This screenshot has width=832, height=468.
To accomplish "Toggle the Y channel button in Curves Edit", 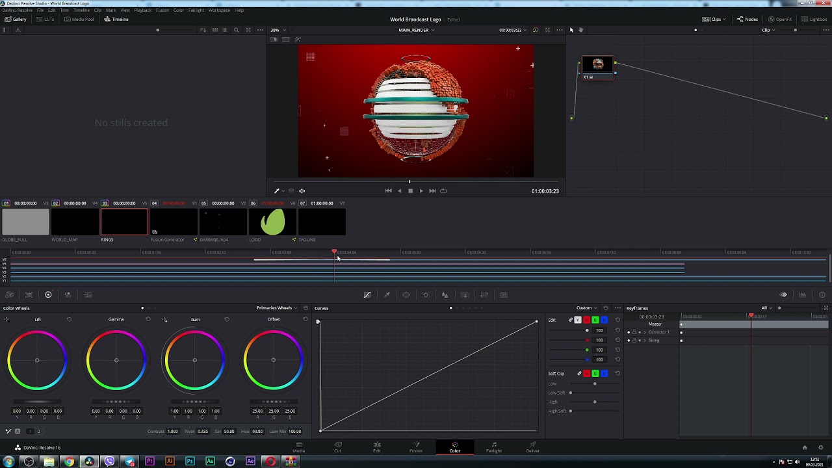I will pos(578,320).
